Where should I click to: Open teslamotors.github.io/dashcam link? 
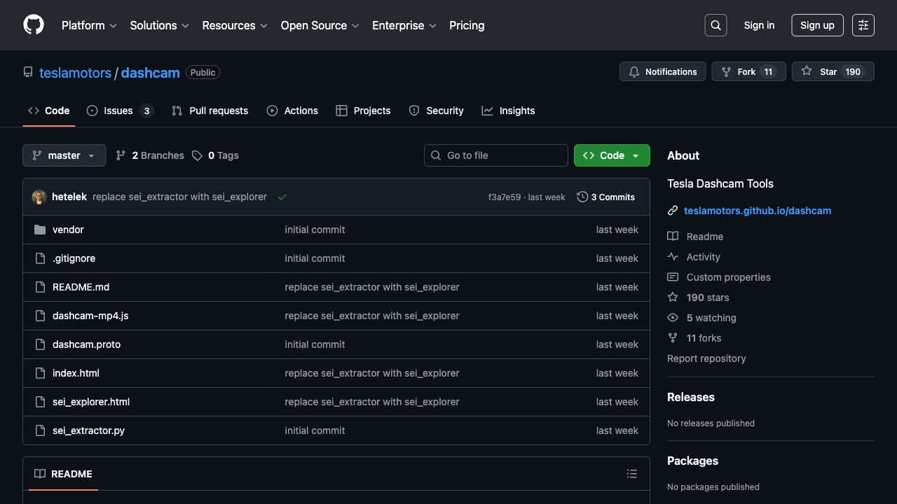[758, 211]
